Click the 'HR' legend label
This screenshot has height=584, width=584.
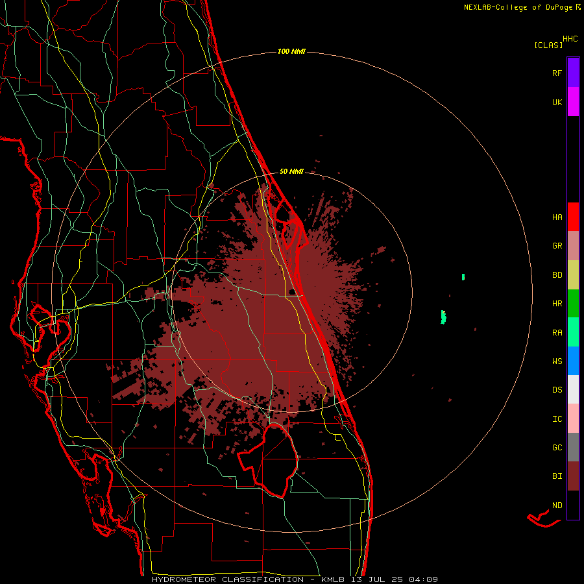click(x=557, y=304)
